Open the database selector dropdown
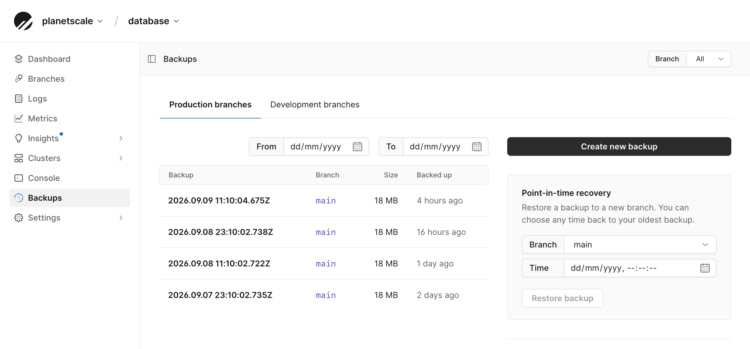The height and width of the screenshot is (349, 750). coord(154,21)
